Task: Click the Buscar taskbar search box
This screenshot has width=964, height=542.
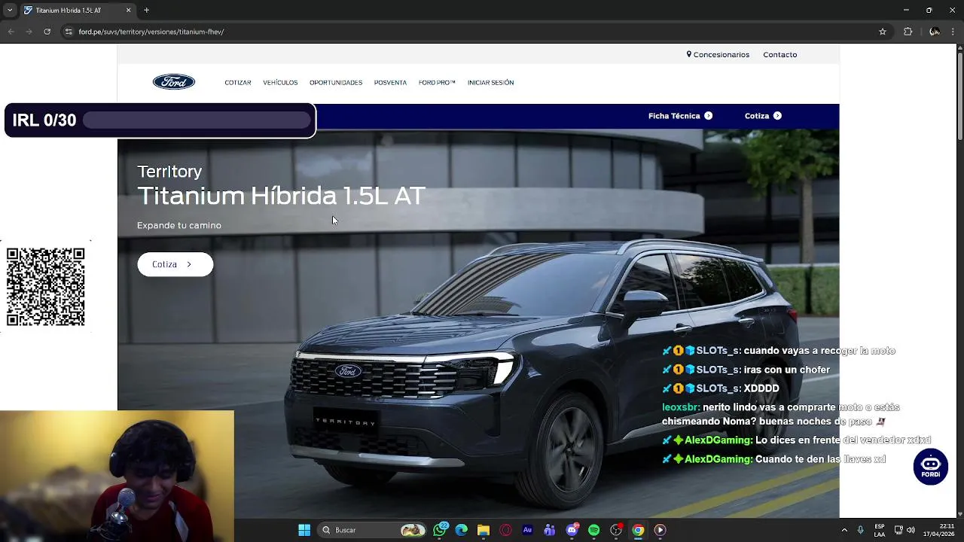Action: 372,530
